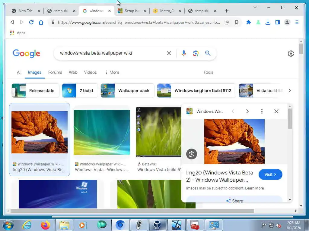Image resolution: width=309 pixels, height=231 pixels.
Task: Start voice search with the microphone
Action: [184, 53]
